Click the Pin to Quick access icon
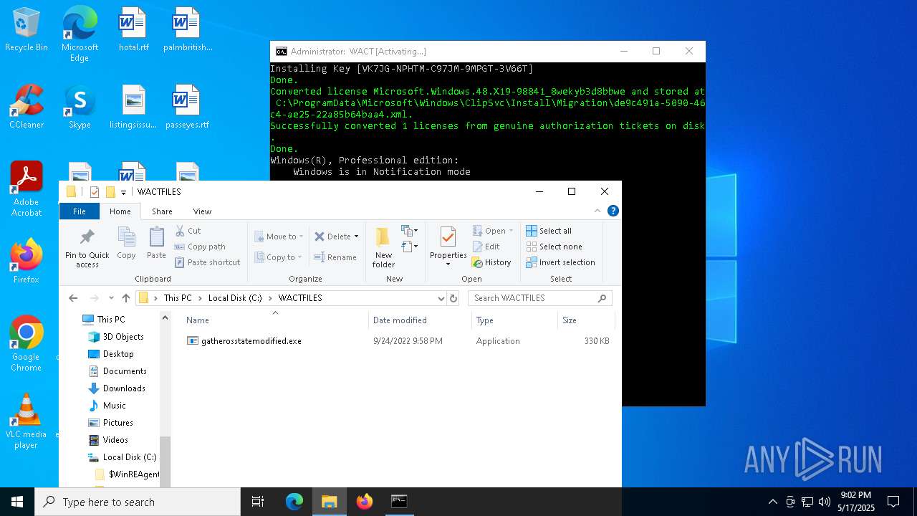 [x=87, y=247]
